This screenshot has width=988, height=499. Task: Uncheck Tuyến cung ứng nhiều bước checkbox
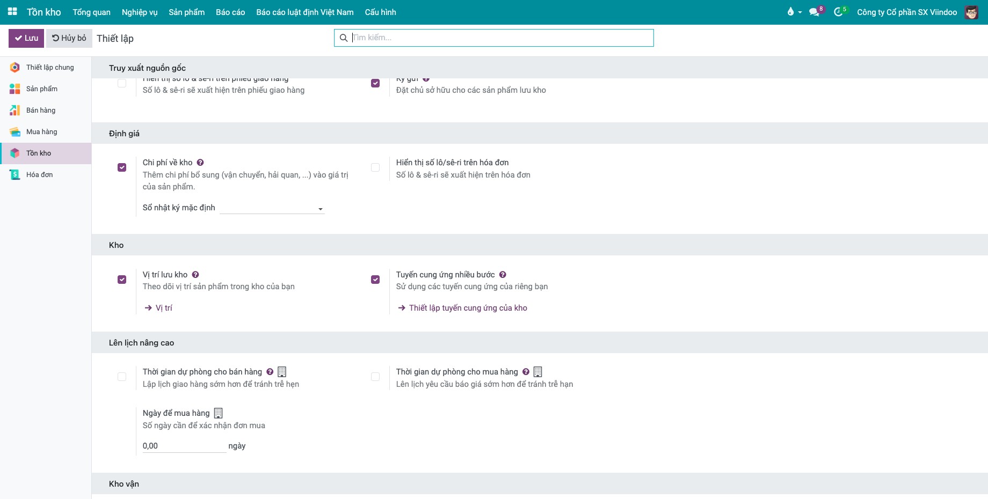click(375, 280)
